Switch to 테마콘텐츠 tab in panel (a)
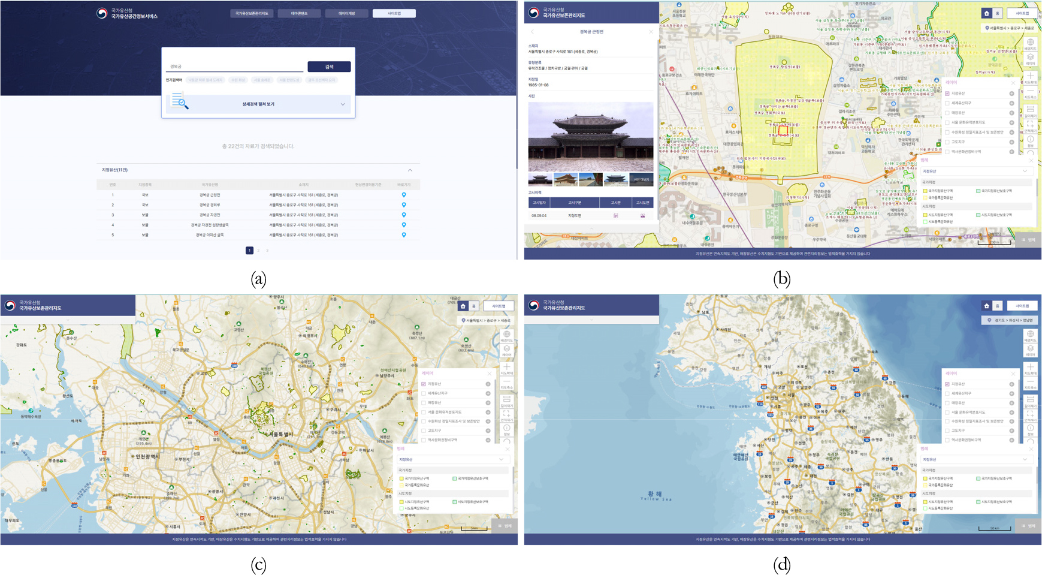The height and width of the screenshot is (575, 1042). tap(299, 13)
